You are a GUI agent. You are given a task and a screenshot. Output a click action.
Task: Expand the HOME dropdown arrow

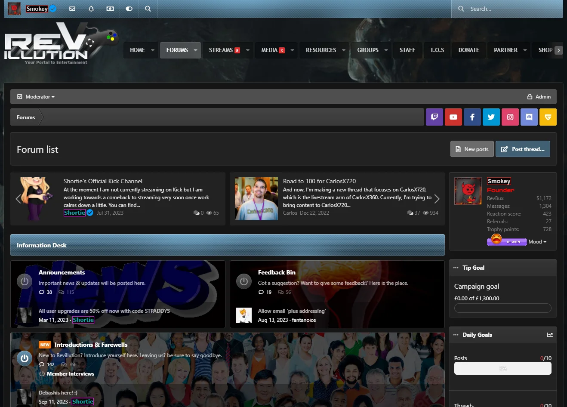click(153, 50)
